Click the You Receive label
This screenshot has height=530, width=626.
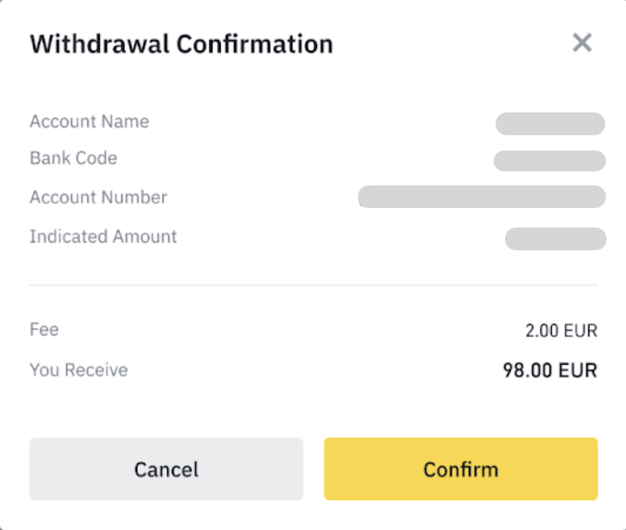[78, 370]
